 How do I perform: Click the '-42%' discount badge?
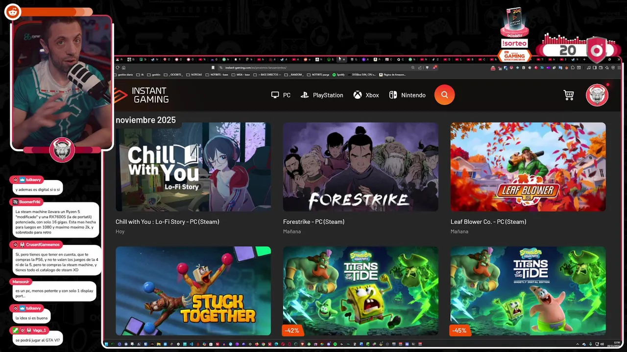click(x=291, y=330)
